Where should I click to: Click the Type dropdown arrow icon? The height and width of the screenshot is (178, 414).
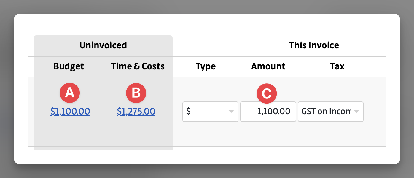pyautogui.click(x=231, y=112)
